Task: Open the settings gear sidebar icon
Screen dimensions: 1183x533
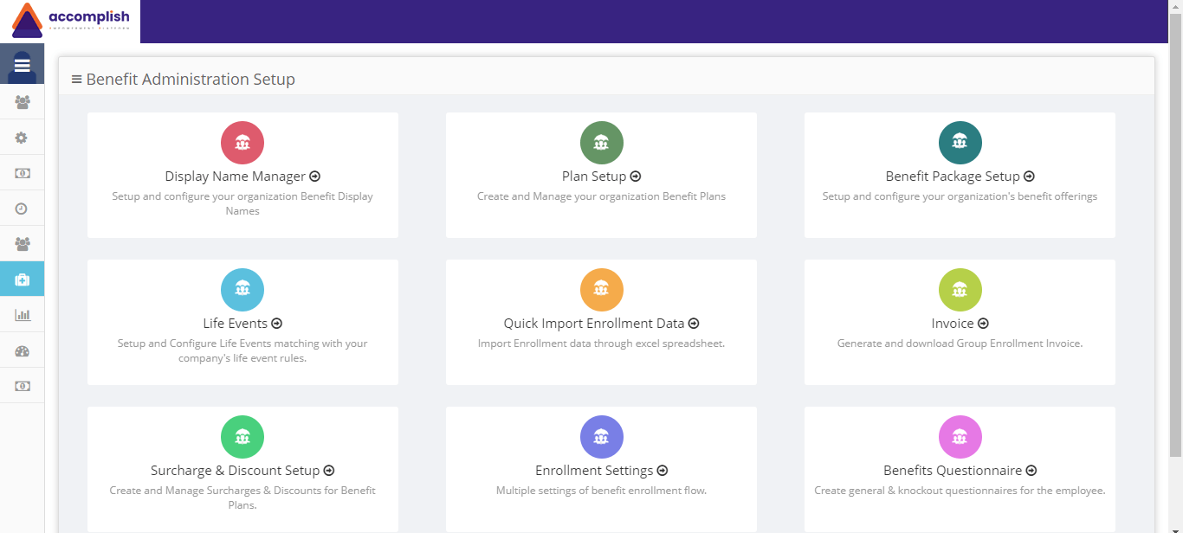Action: 23,138
